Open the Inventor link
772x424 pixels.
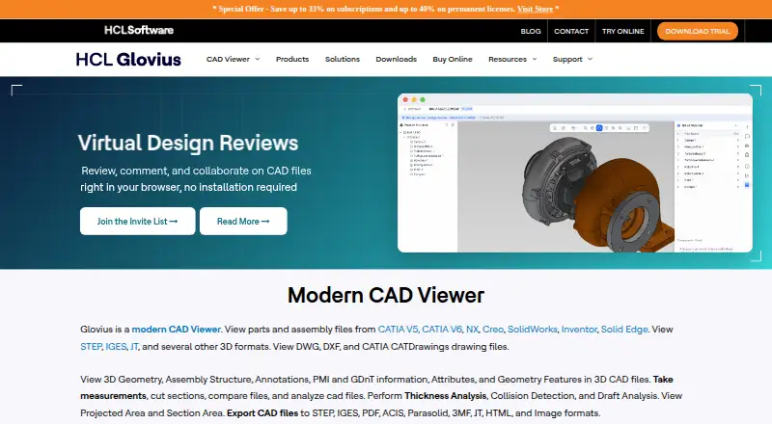pyautogui.click(x=578, y=329)
